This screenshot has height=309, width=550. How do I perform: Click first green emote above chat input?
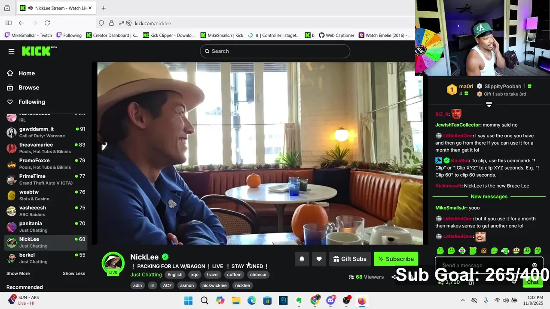440,251
